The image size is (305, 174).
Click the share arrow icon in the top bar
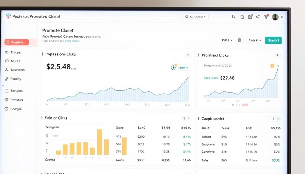(x=258, y=17)
